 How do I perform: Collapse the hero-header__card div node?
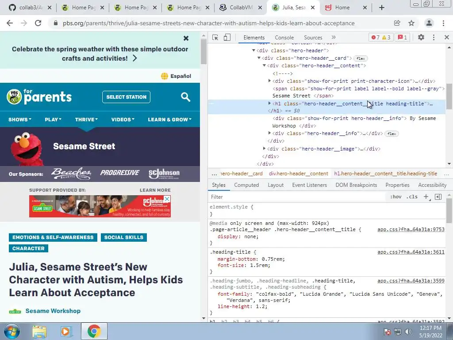(x=259, y=58)
